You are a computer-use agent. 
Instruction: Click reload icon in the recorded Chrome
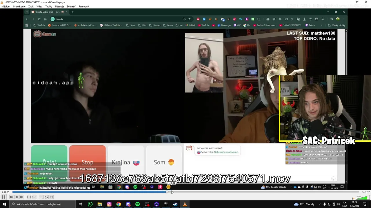(x=39, y=19)
